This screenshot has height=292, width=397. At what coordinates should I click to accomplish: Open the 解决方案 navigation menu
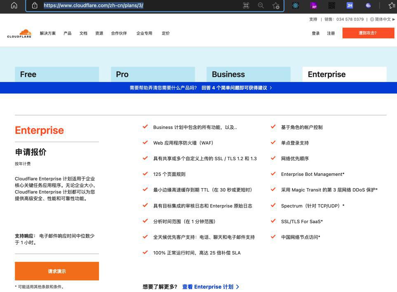point(47,33)
